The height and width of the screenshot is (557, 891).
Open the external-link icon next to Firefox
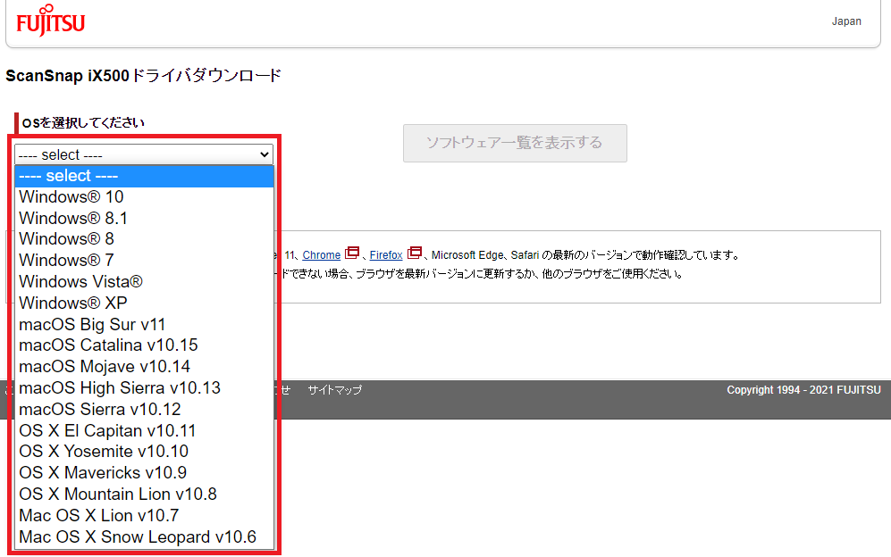click(415, 253)
